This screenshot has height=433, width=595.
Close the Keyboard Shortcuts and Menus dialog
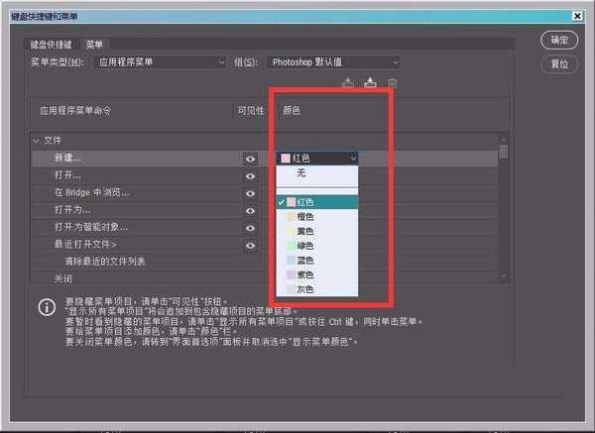click(577, 15)
